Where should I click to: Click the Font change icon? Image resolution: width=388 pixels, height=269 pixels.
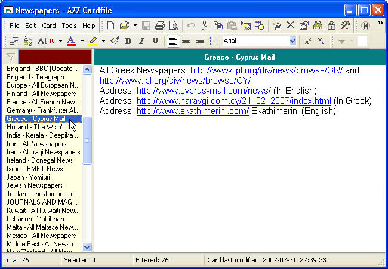click(28, 41)
